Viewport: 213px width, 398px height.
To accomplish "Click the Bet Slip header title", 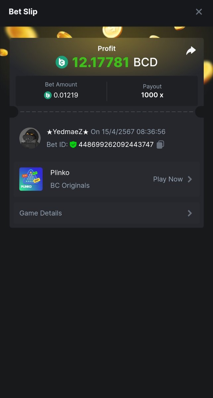I will (x=23, y=12).
